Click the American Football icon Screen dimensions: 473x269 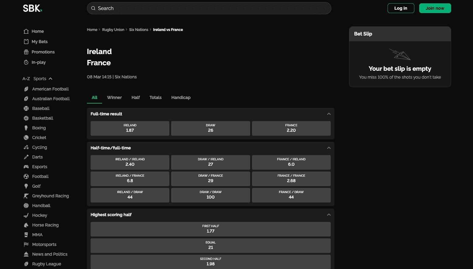pyautogui.click(x=26, y=89)
